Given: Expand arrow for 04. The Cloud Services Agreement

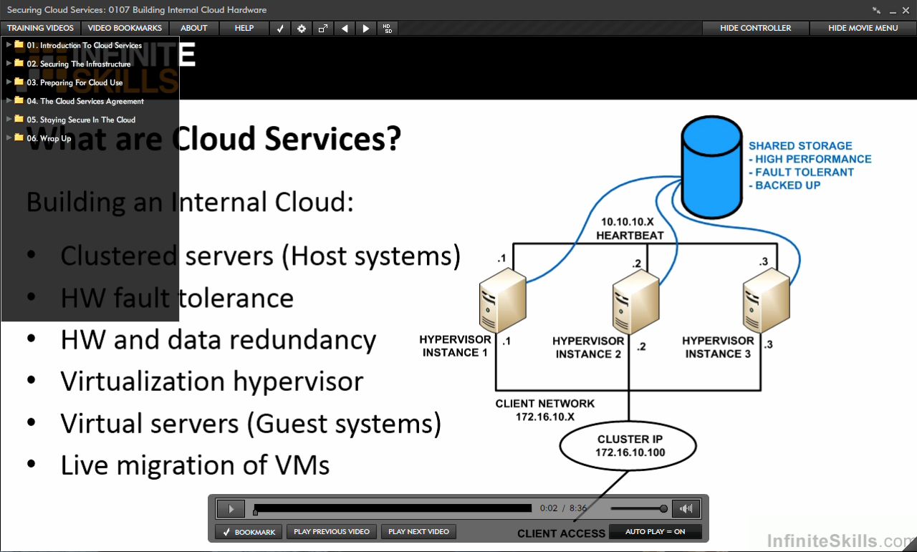Looking at the screenshot, I should (9, 100).
